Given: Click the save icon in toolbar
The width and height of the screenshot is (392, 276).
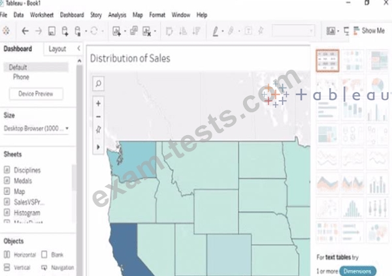Looking at the screenshot, I should tap(52, 31).
